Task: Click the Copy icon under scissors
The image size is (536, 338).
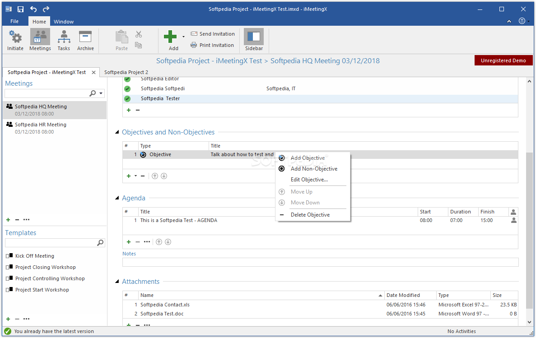Action: click(139, 45)
